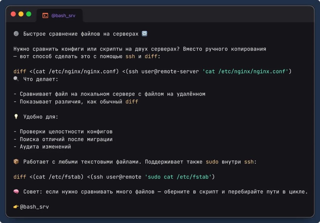Click the heading "Быстрое сравнение файлов на серверах"

pos(81,34)
